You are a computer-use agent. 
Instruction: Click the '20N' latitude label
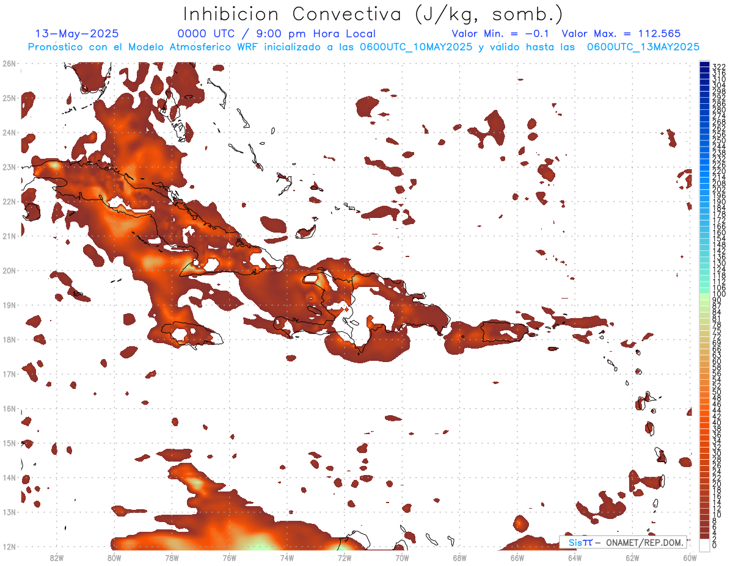click(9, 270)
